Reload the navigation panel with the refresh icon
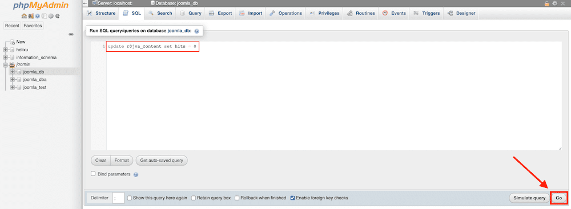The width and height of the screenshot is (571, 209). pos(57,16)
